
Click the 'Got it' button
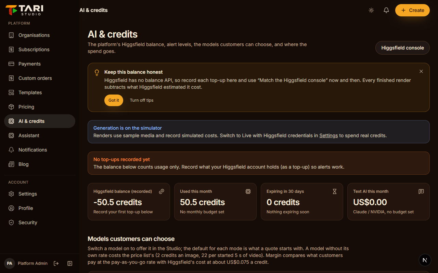coord(114,100)
